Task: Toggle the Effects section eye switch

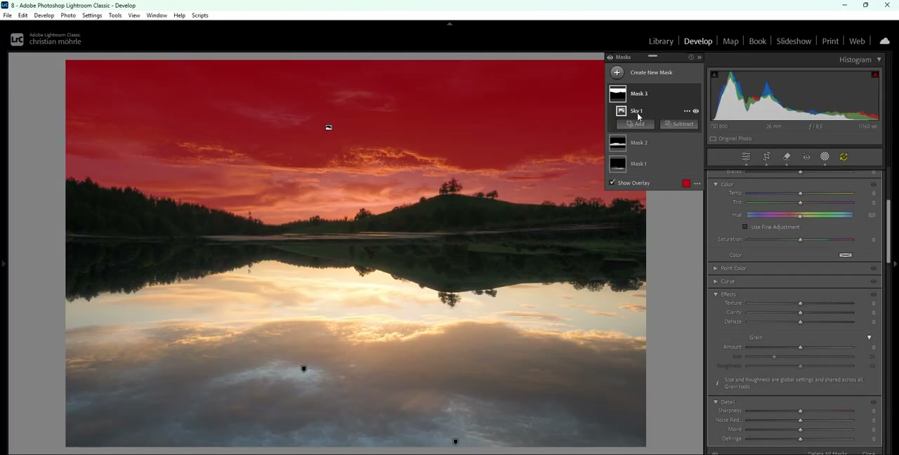Action: [874, 295]
